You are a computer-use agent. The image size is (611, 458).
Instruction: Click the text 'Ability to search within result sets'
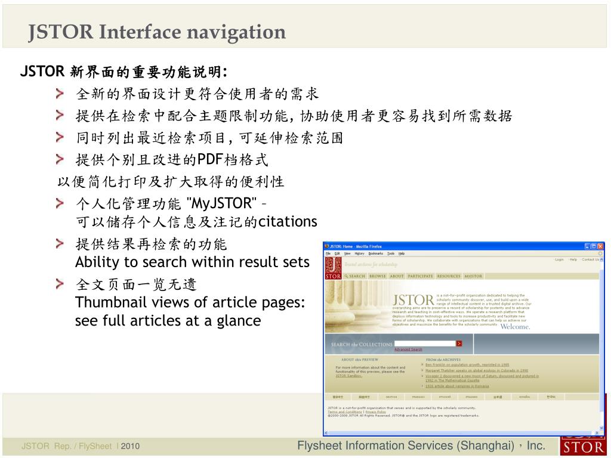point(193,262)
